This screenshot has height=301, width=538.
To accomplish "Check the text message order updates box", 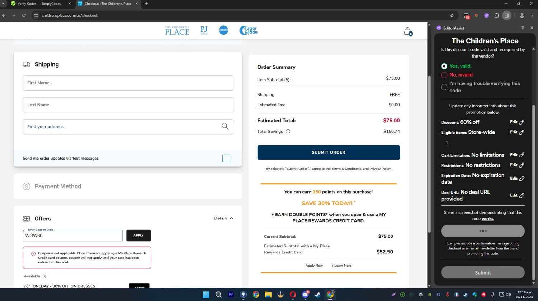I will (x=226, y=158).
